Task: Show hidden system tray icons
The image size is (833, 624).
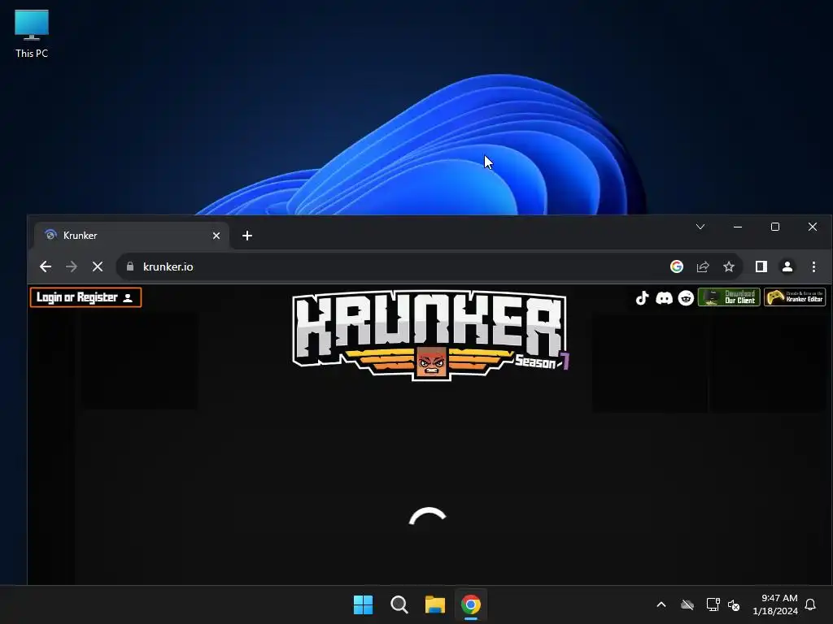Action: [661, 604]
